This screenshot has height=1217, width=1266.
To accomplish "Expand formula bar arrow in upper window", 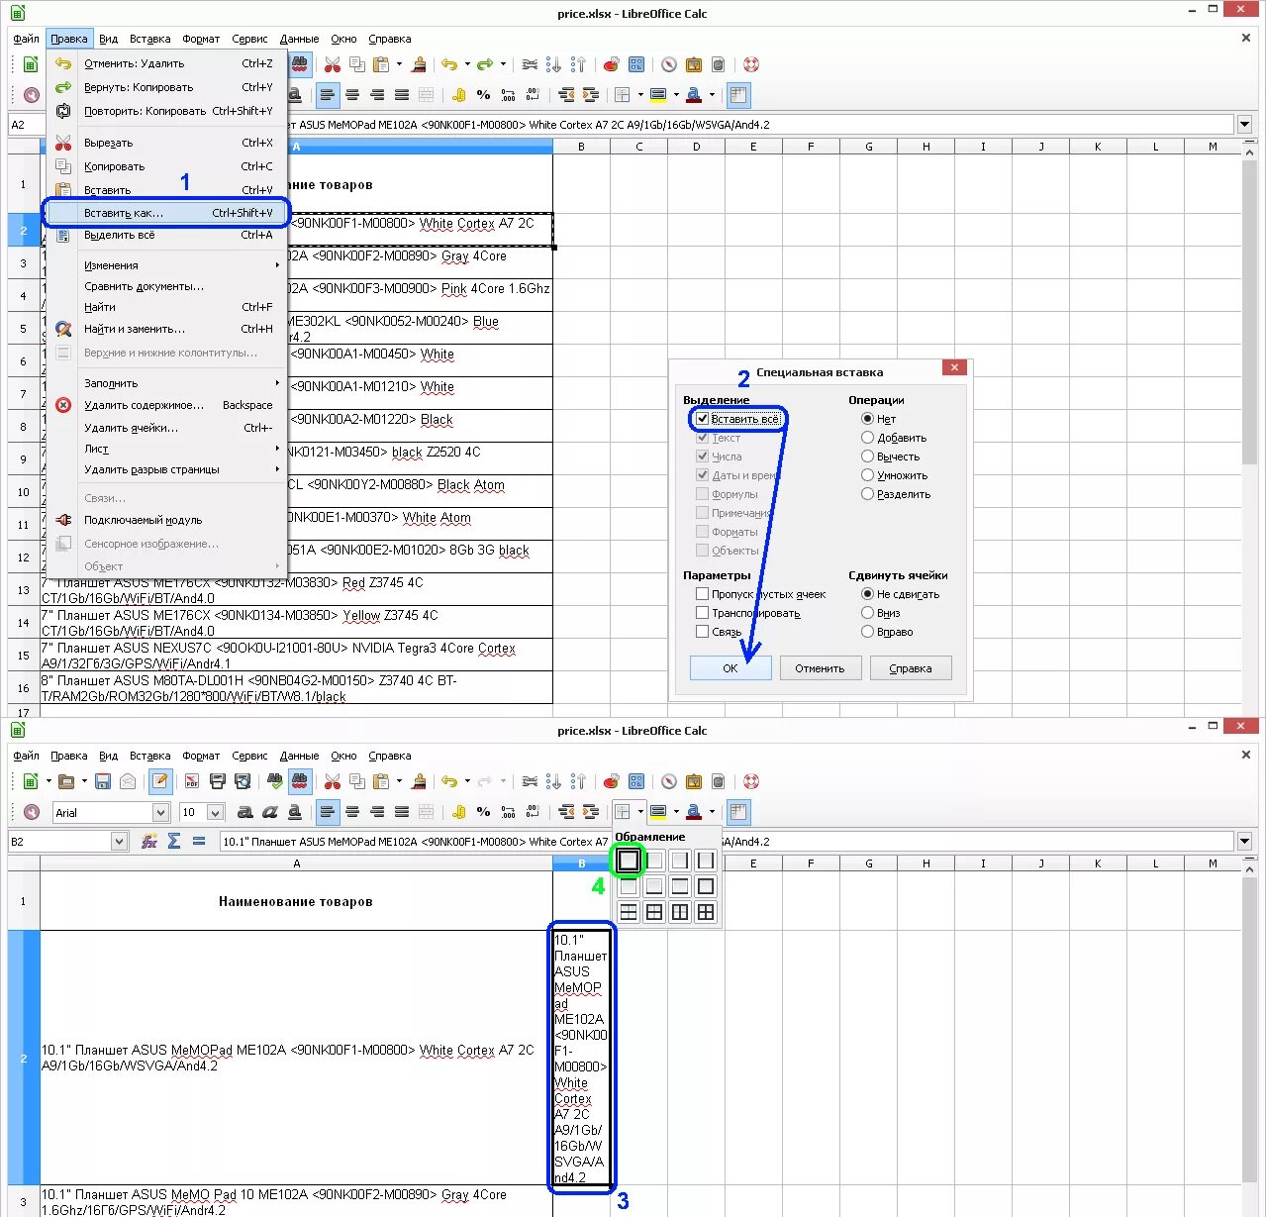I will coord(1244,124).
